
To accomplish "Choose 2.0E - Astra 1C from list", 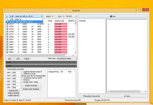I will click(x=24, y=19).
